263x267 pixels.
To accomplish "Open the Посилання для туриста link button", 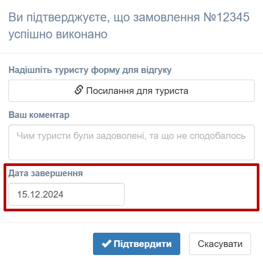I will (x=132, y=91).
